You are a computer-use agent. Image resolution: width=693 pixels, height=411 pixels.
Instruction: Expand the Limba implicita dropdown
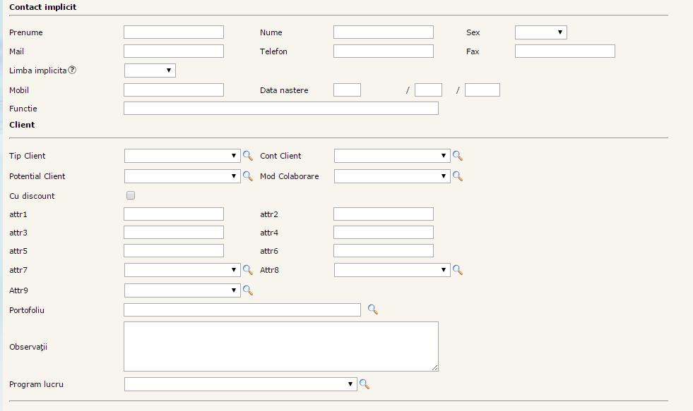tap(150, 70)
